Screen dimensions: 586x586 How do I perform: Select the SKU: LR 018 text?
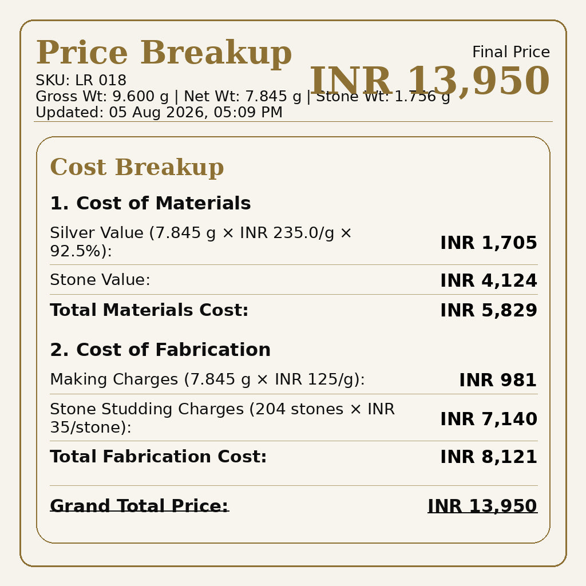[81, 80]
